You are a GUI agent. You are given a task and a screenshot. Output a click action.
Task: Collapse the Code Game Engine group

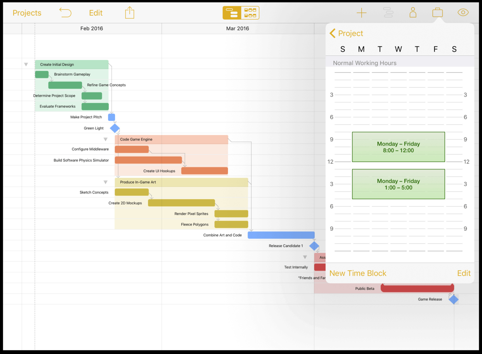(105, 139)
